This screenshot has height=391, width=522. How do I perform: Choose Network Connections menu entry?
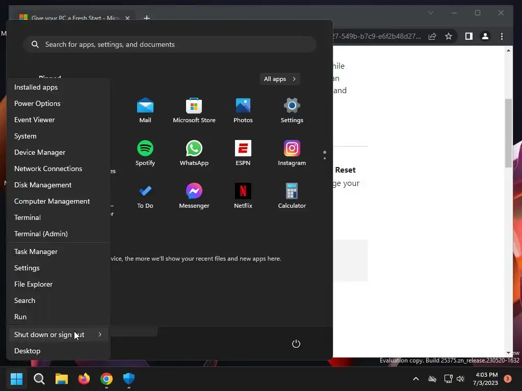pyautogui.click(x=58, y=169)
